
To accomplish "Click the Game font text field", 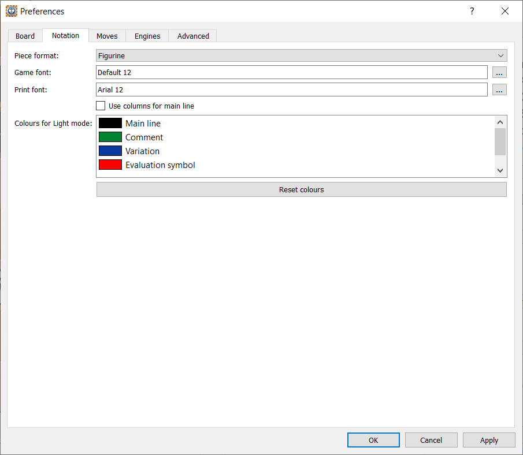I will click(x=292, y=72).
